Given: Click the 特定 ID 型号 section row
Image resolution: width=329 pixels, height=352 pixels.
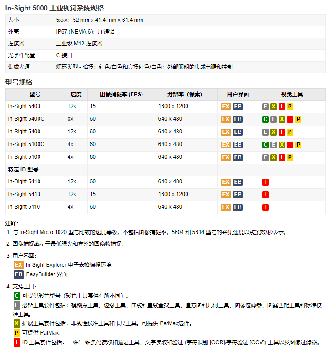Looking at the screenshot, I should tap(23, 170).
